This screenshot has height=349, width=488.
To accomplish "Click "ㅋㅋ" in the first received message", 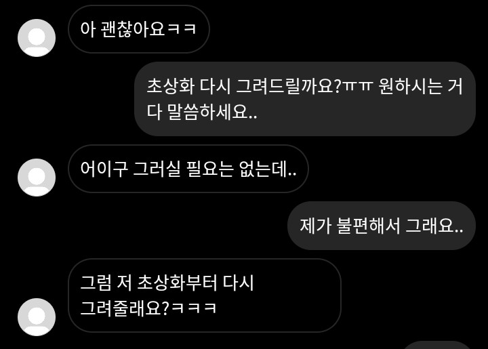I will click(x=182, y=28).
